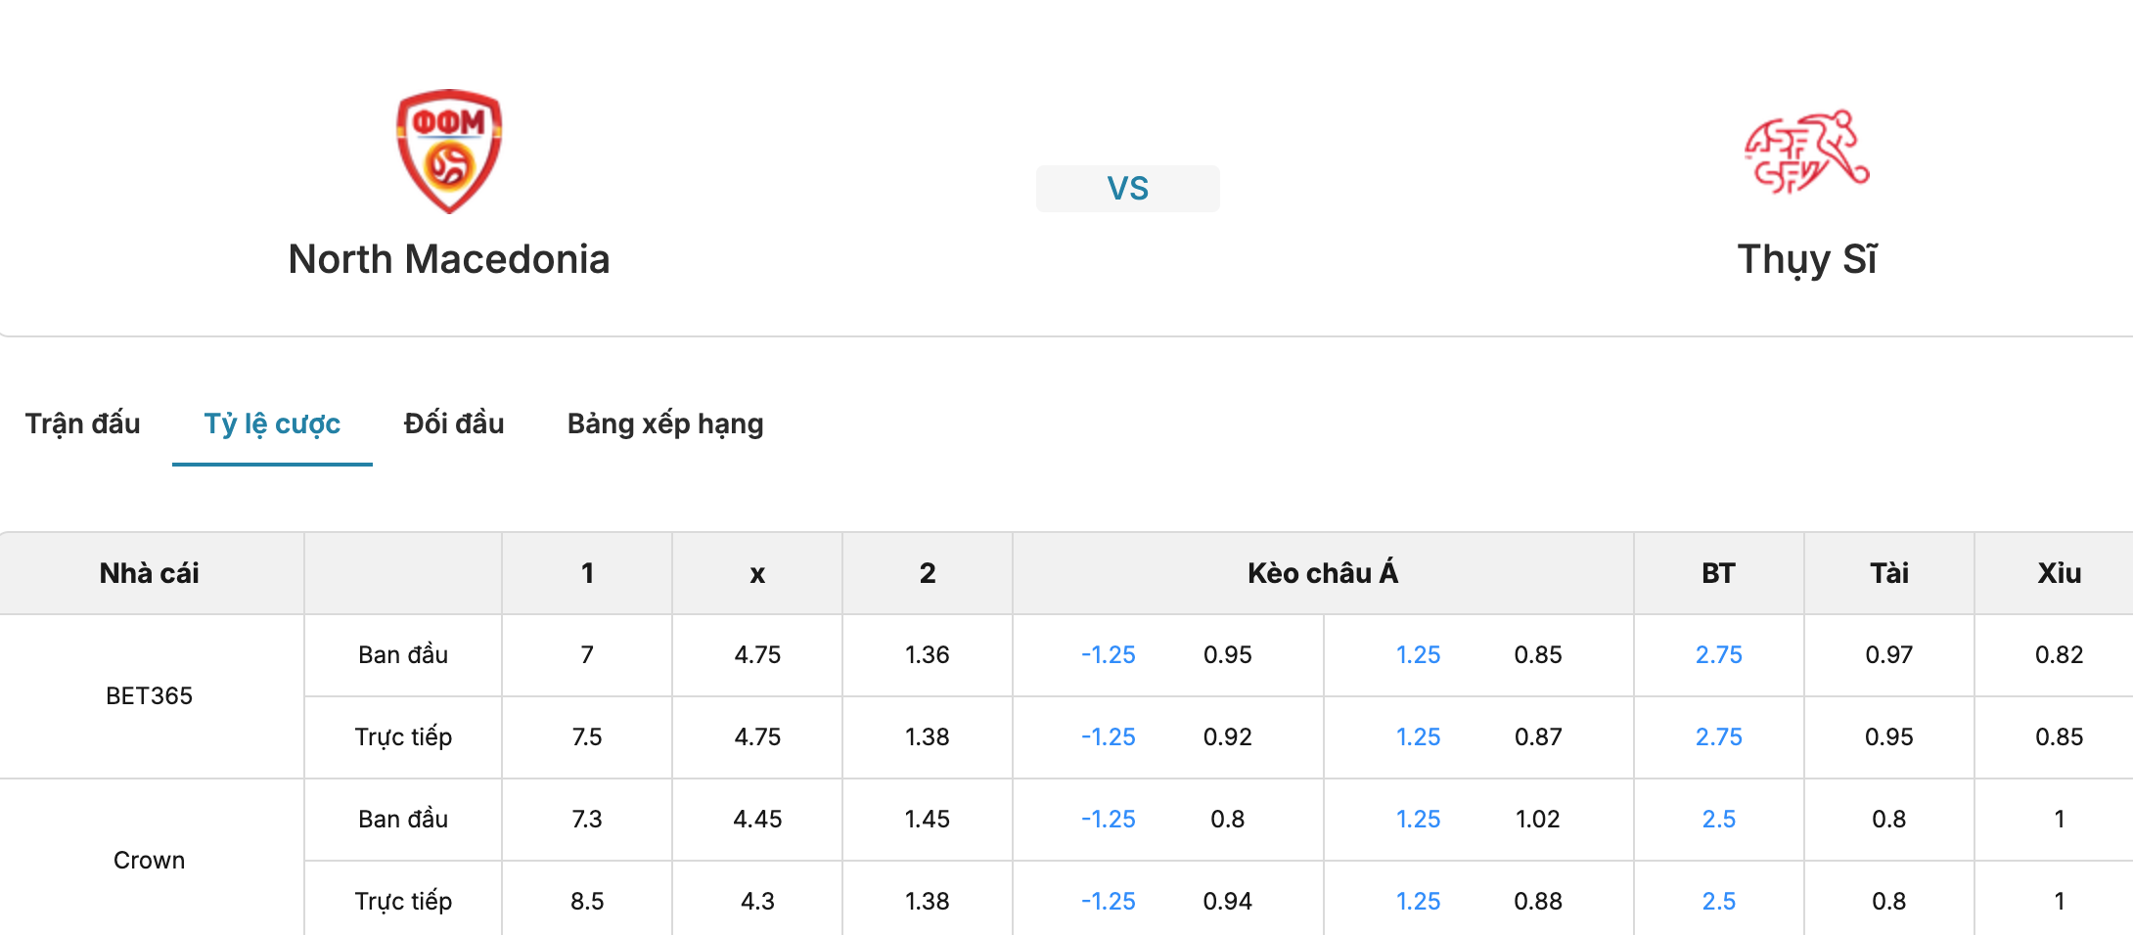
Task: Select the Tỷ lệ cược tab
Action: click(272, 423)
